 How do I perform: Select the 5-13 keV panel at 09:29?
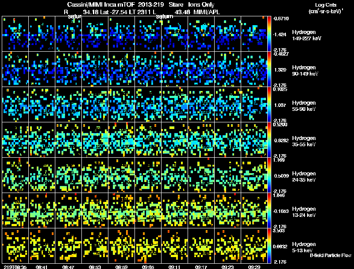(254, 246)
